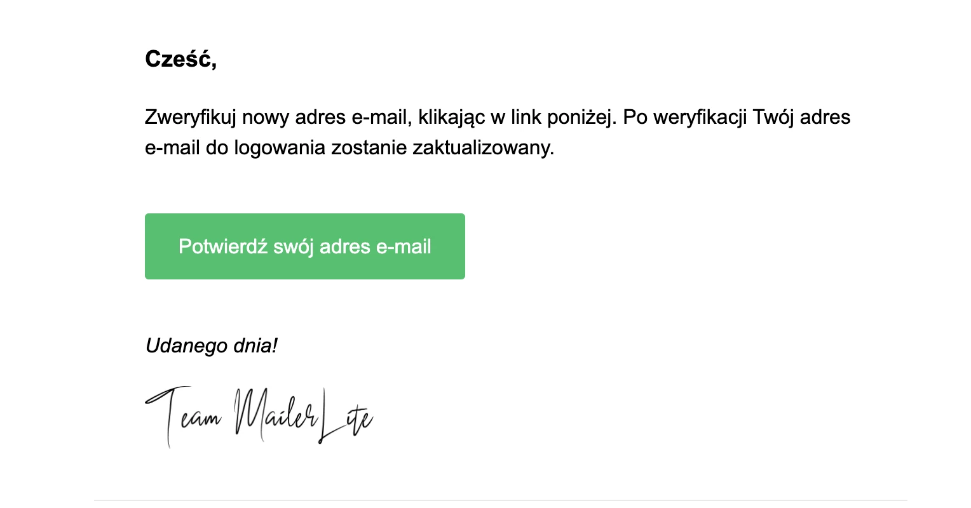Click the word Potwierdź on the green button
971x508 pixels.
[x=223, y=246]
